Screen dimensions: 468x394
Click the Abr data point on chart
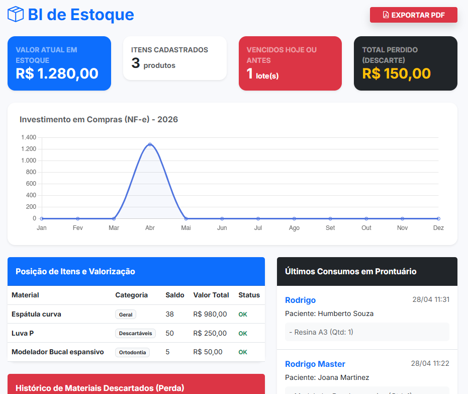[x=150, y=144]
